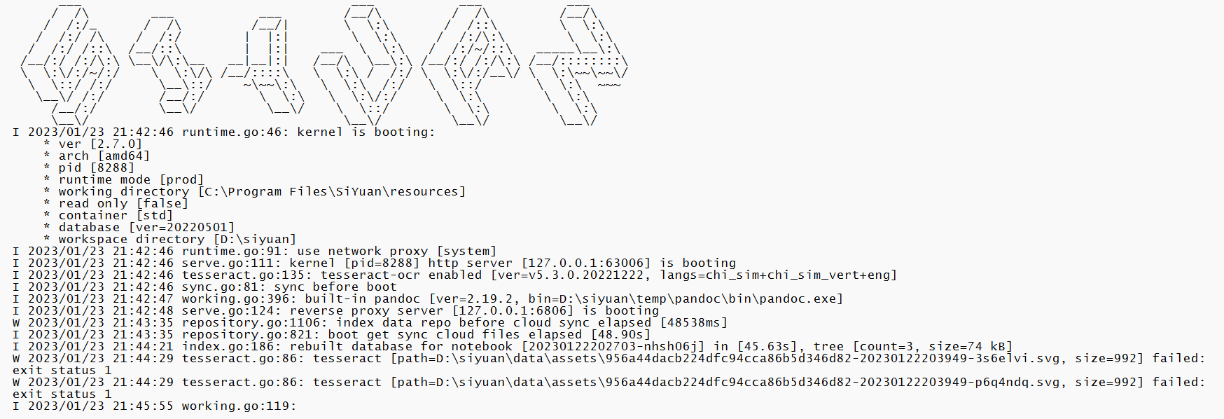Click the workspace directory [D:\siyuan] line
This screenshot has width=1224, height=419.
coord(176,239)
